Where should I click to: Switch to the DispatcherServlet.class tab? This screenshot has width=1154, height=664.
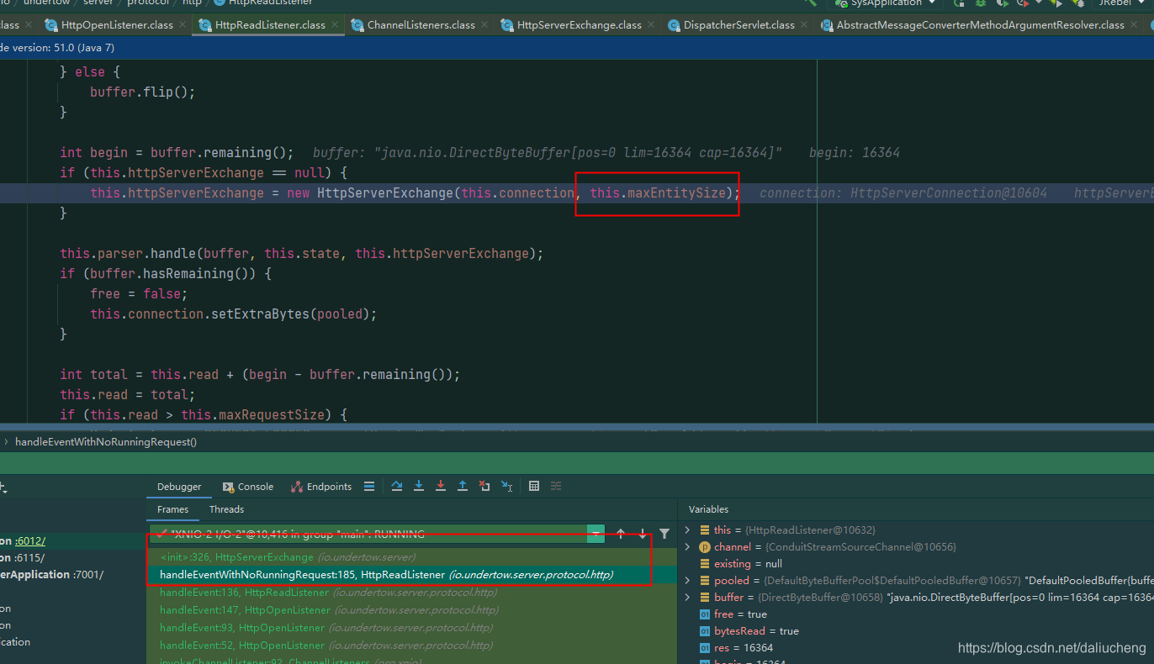(739, 25)
